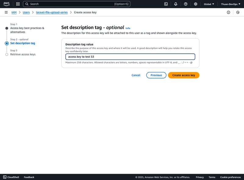This screenshot has height=180, width=244.
Task: Click the Info link beside heading
Action: click(x=128, y=28)
